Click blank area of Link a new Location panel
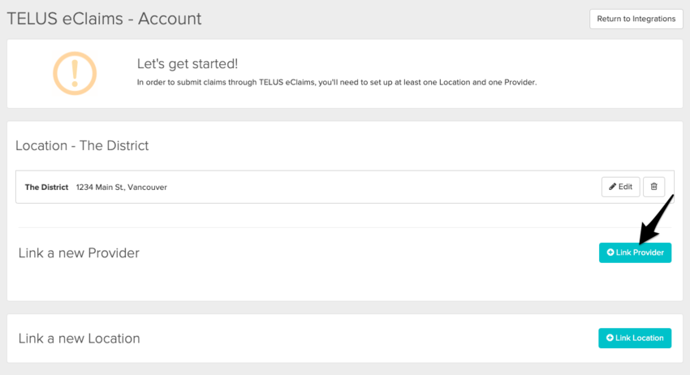 365,338
